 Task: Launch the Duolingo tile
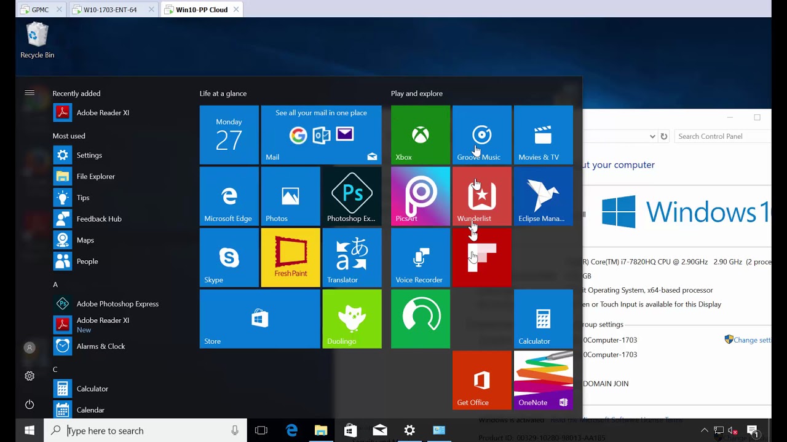pos(352,319)
